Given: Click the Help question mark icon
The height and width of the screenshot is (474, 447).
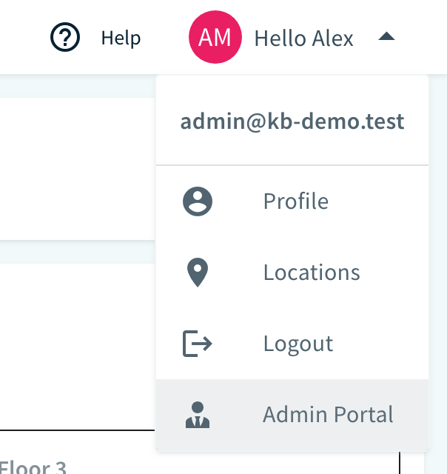Looking at the screenshot, I should pos(65,37).
